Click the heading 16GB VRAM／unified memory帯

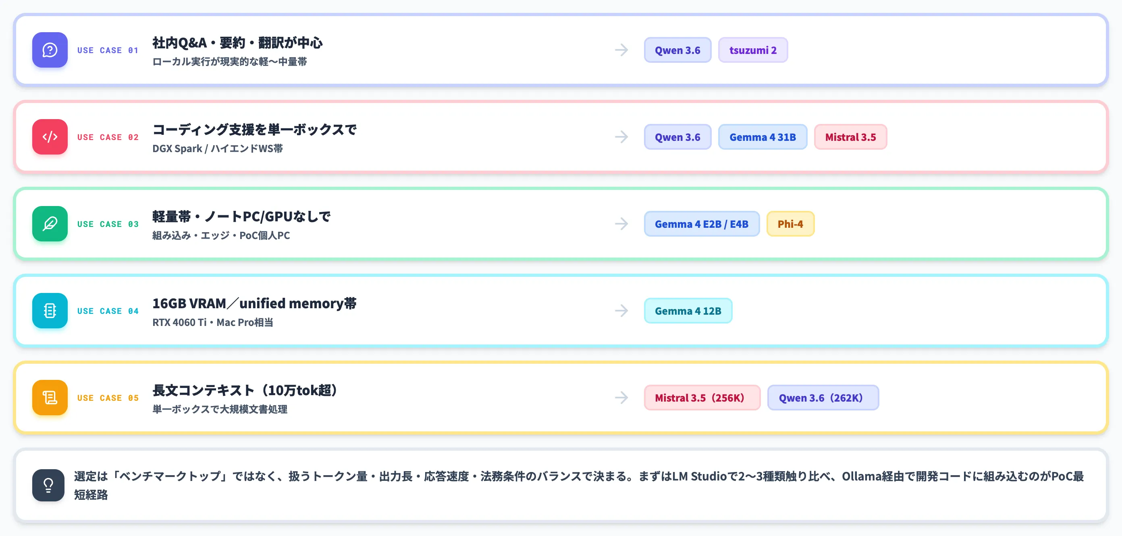254,303
